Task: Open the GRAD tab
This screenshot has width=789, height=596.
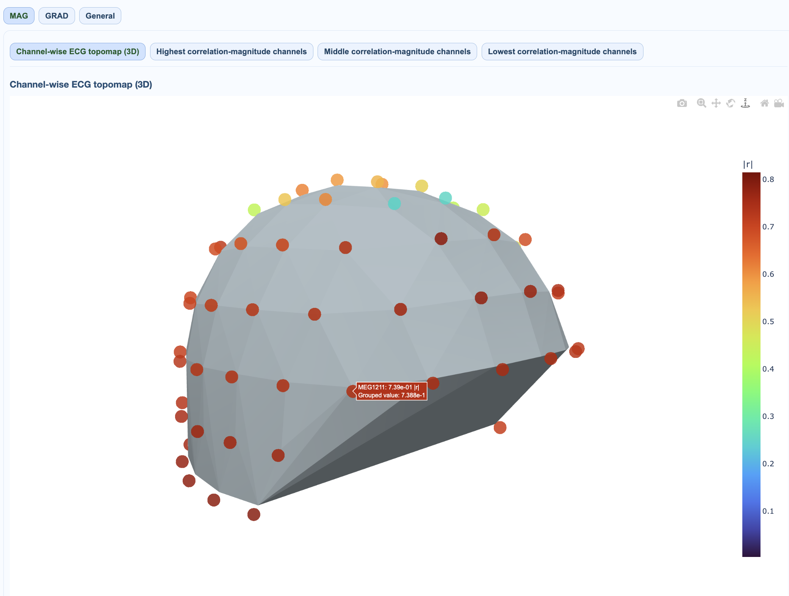Action: pos(57,16)
